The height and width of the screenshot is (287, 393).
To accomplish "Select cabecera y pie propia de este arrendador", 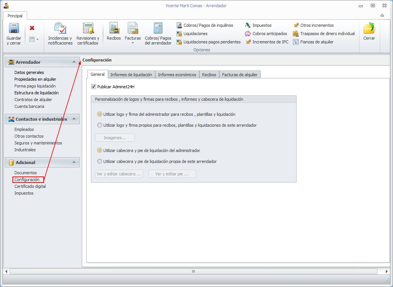I will 99,161.
